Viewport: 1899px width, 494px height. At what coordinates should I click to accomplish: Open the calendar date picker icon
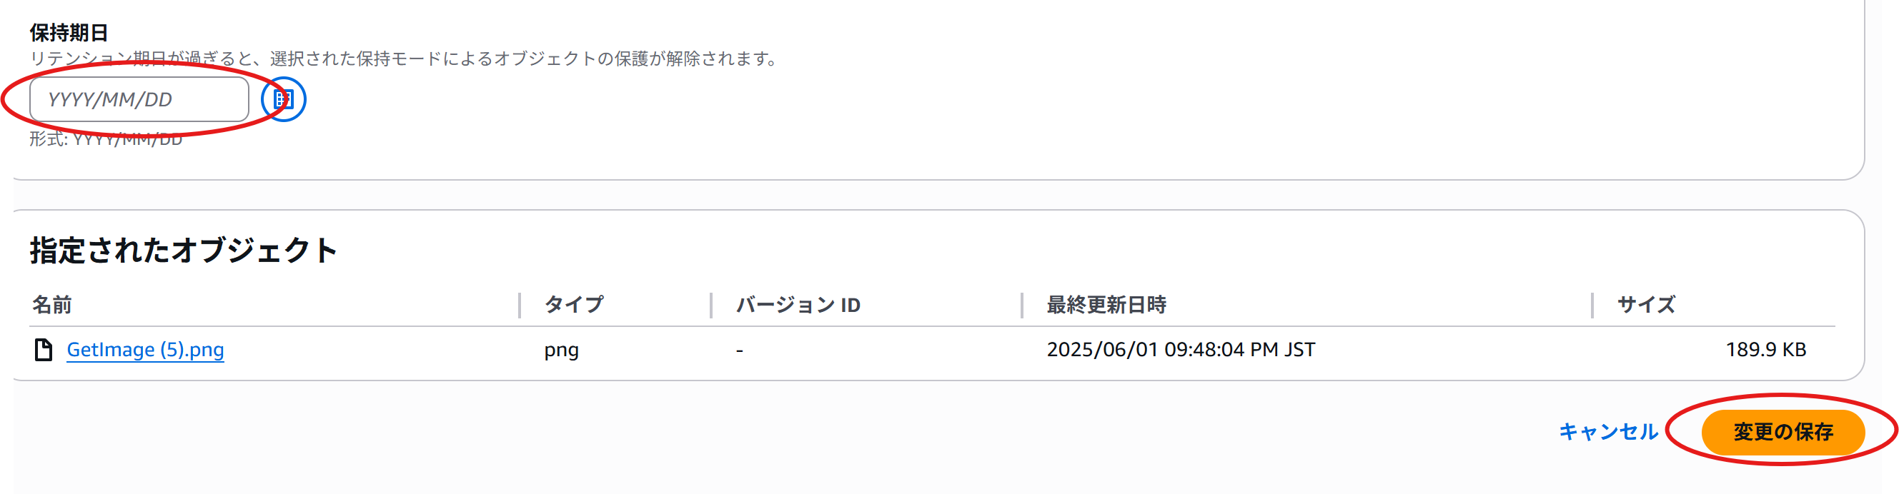tap(284, 99)
